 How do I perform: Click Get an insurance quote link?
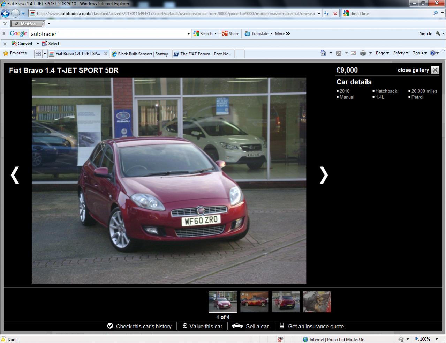(316, 326)
